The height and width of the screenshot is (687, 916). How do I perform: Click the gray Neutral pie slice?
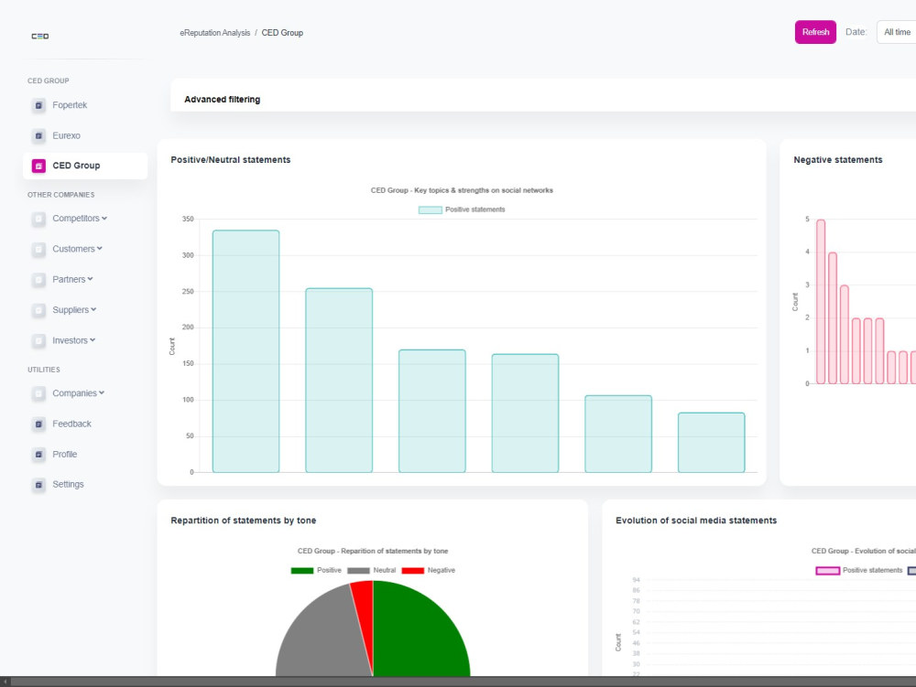(x=322, y=636)
